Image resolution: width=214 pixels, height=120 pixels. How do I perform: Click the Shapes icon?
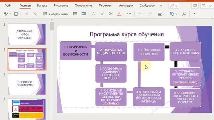pos(172,14)
